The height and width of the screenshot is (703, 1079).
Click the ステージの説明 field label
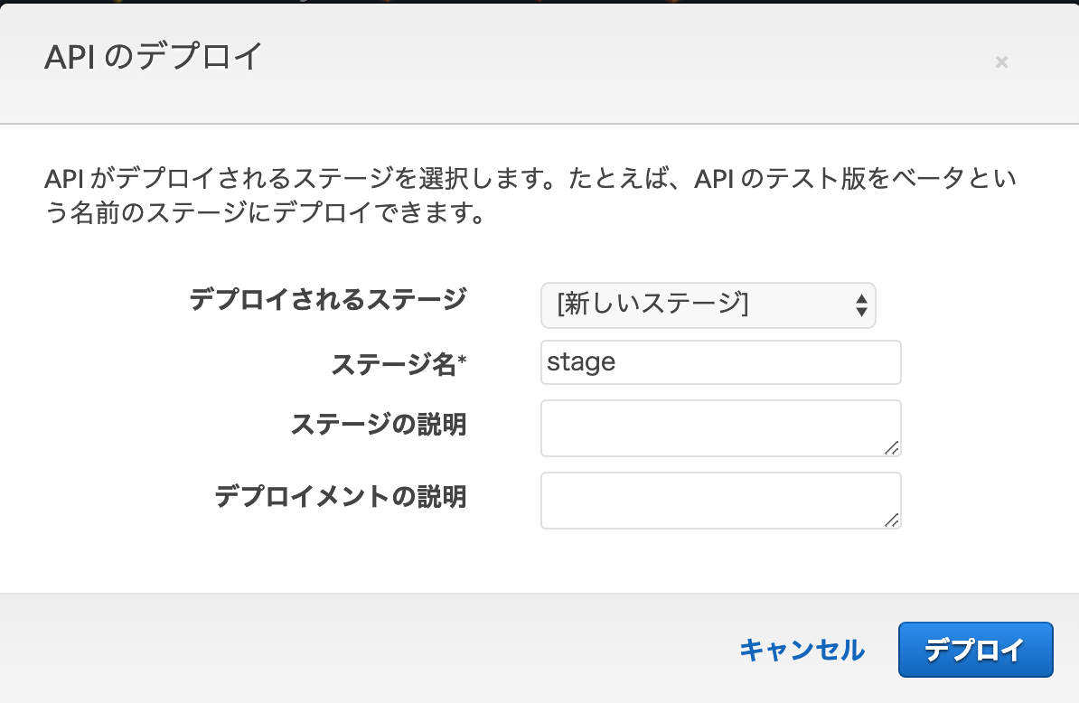379,424
